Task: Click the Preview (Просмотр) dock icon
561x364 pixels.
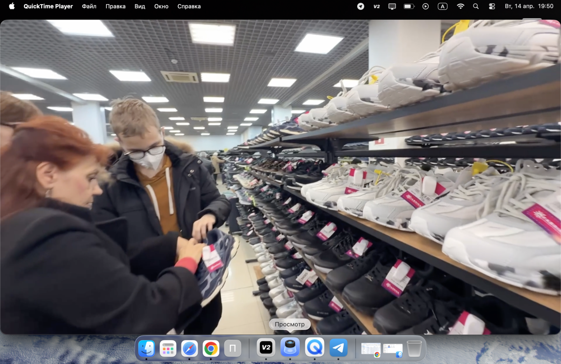Action: [290, 348]
